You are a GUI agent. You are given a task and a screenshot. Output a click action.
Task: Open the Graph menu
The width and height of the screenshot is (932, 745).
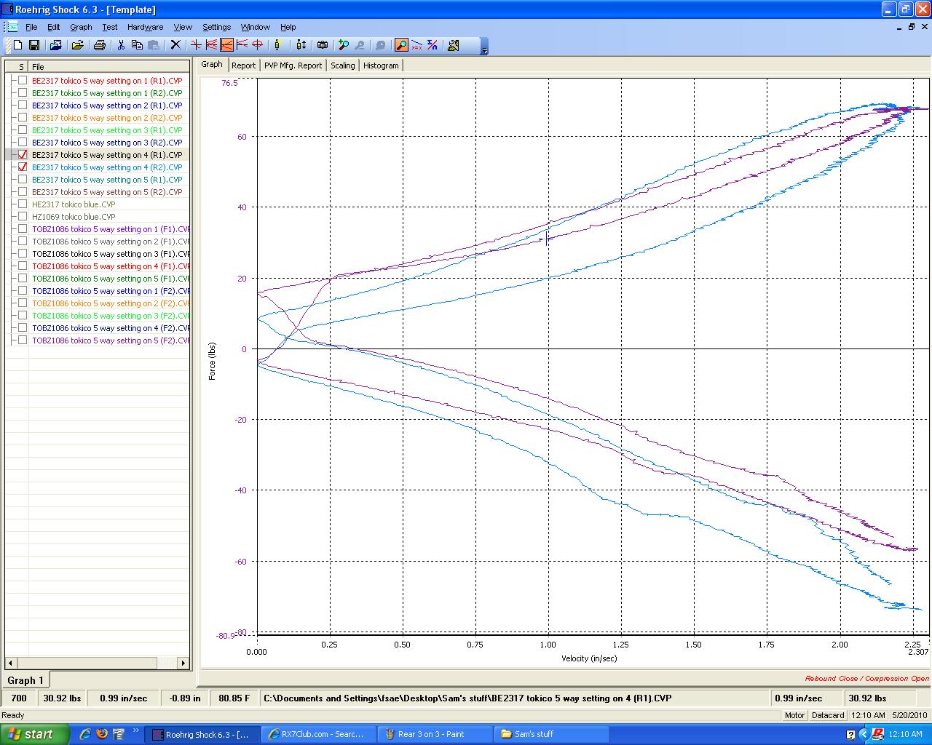coord(81,27)
